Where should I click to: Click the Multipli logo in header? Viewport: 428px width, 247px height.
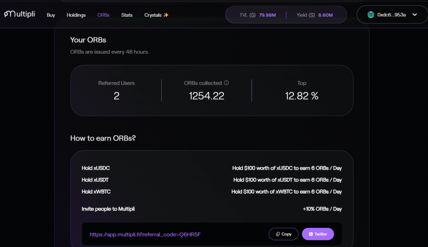tap(19, 14)
